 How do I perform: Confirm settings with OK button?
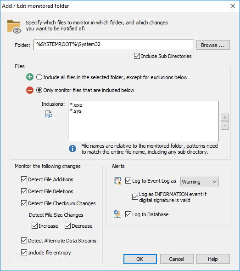[140, 259]
